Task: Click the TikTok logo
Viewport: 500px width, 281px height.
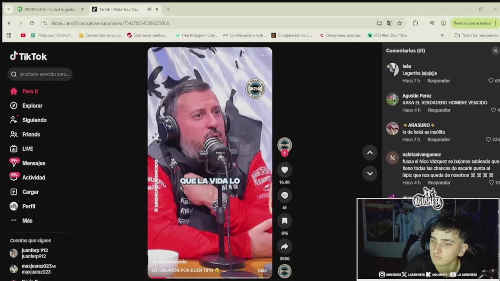Action: click(28, 56)
